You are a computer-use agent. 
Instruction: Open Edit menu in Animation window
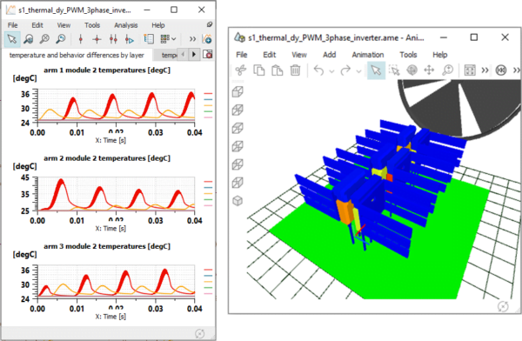[270, 55]
